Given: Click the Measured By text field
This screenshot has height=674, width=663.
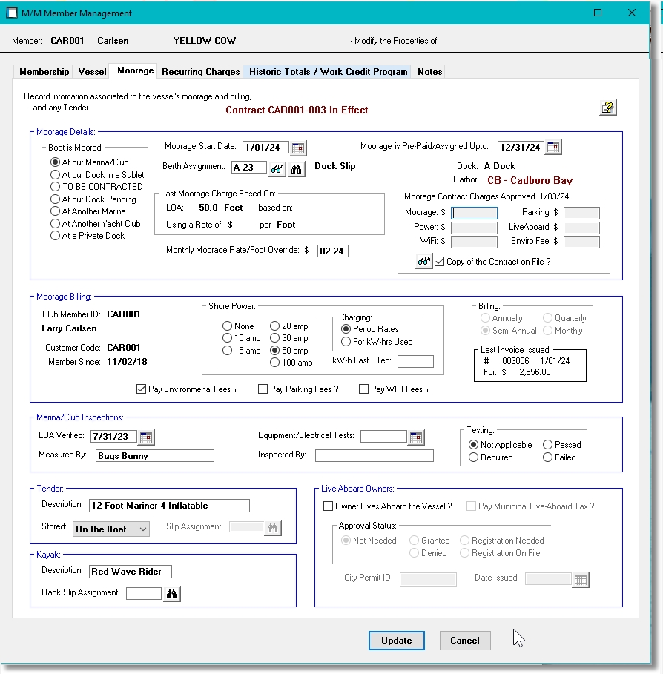Looking at the screenshot, I should (154, 456).
